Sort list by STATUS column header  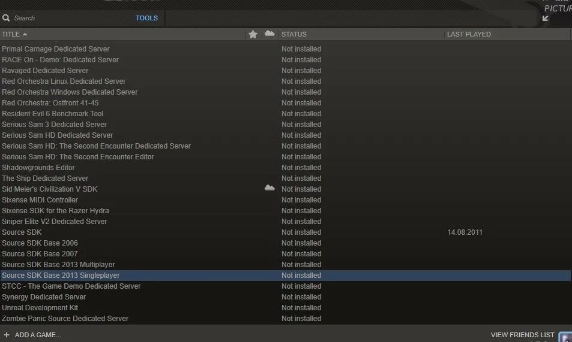coord(294,34)
